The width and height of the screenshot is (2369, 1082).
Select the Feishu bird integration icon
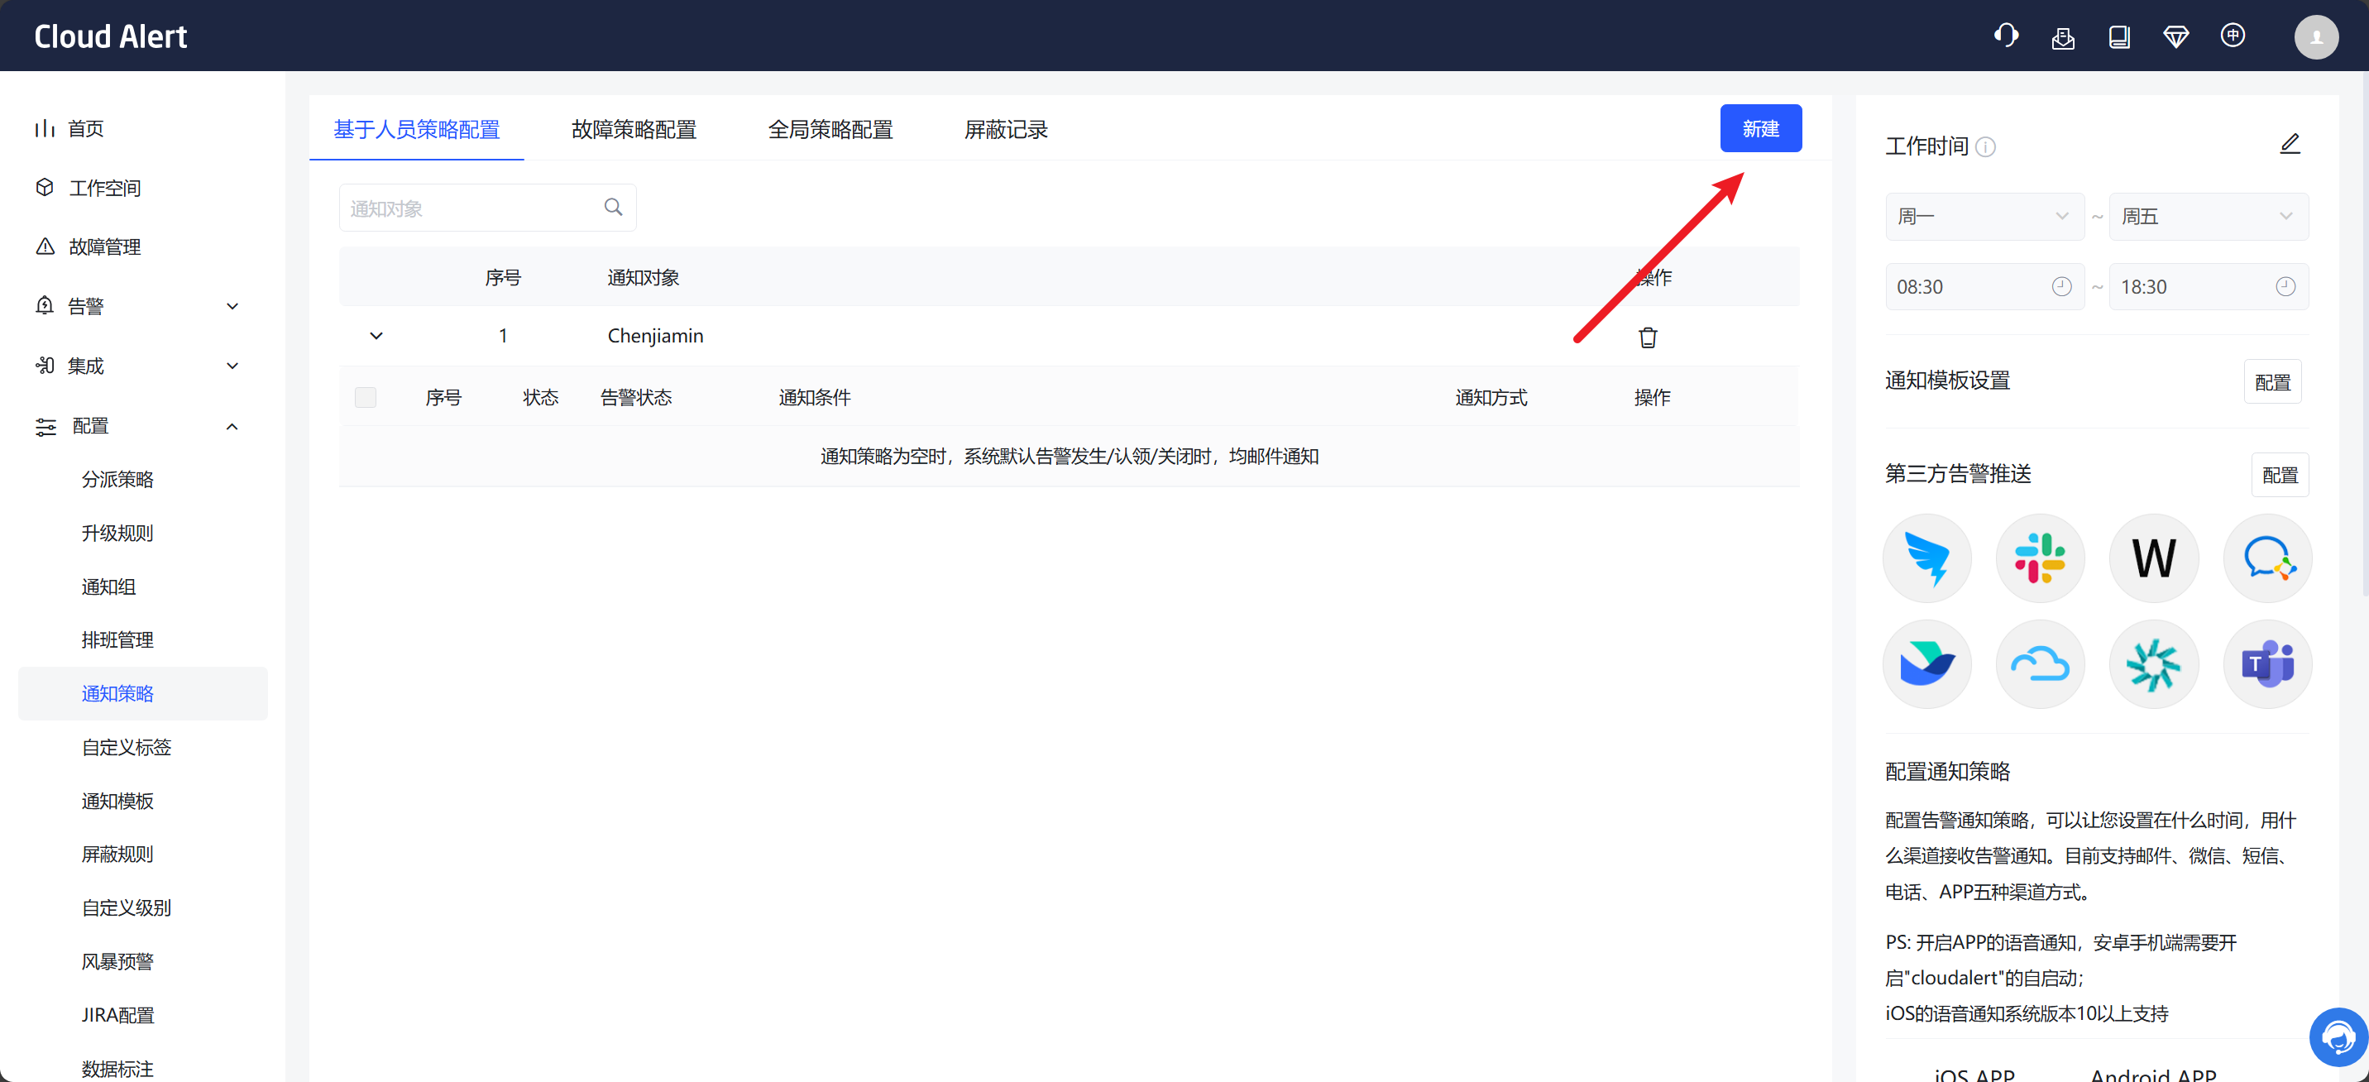tap(1926, 664)
